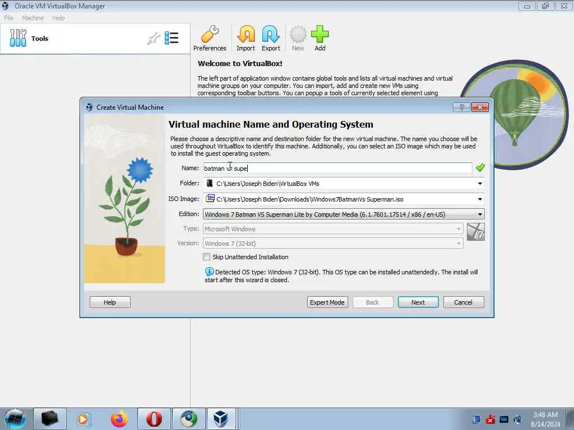Open the Type dropdown Microsoft Windows

pyautogui.click(x=333, y=229)
